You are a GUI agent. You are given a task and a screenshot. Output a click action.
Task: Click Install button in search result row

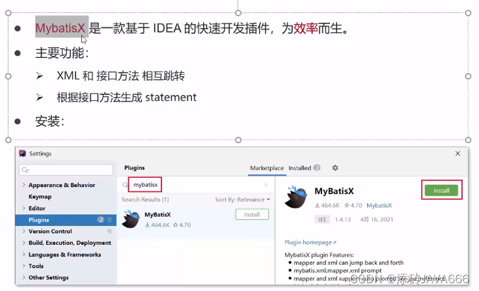(x=252, y=215)
